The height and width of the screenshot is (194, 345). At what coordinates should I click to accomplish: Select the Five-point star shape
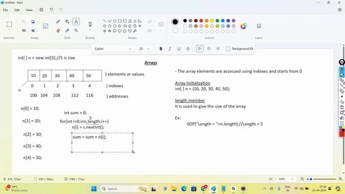[x=105, y=31]
